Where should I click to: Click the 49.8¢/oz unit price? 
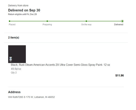(x=16, y=69)
